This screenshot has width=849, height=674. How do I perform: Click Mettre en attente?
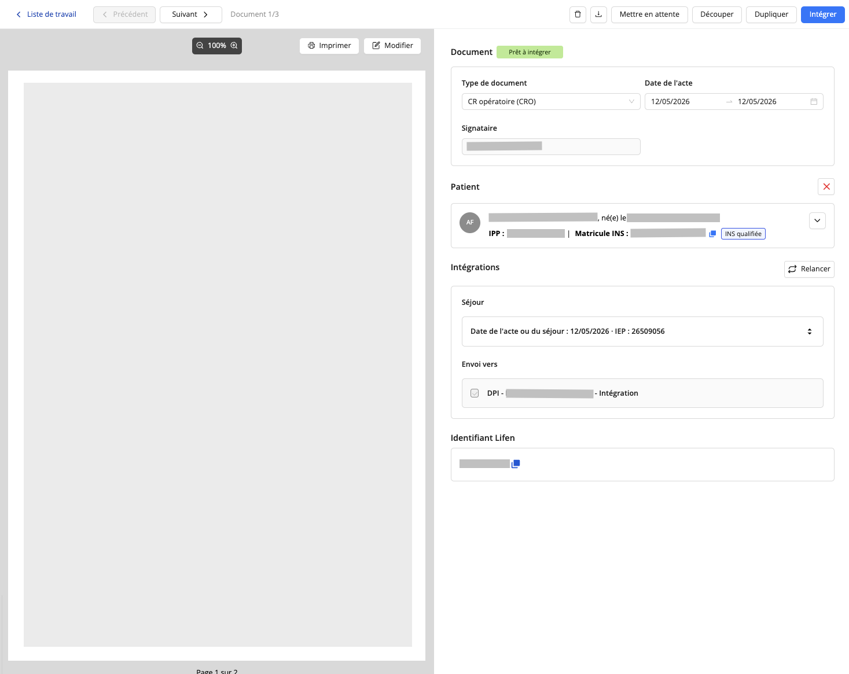[649, 14]
